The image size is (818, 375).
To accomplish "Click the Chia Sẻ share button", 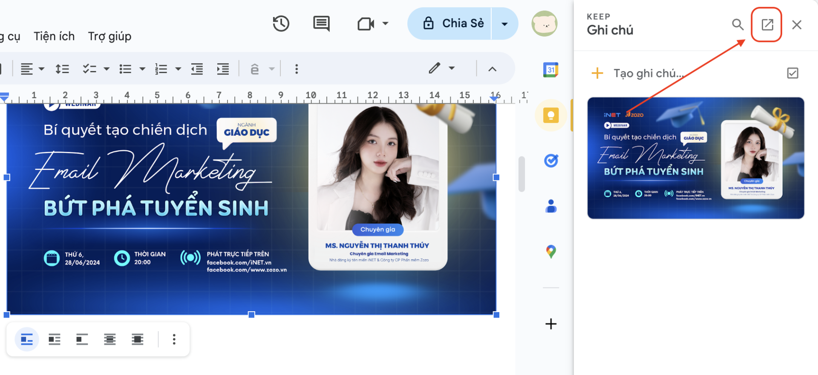I will point(450,23).
